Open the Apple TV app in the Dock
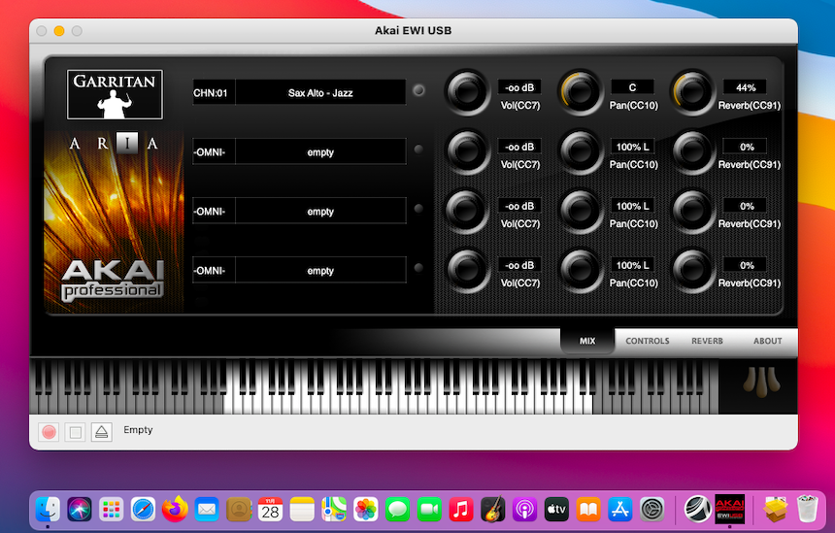 click(x=556, y=509)
